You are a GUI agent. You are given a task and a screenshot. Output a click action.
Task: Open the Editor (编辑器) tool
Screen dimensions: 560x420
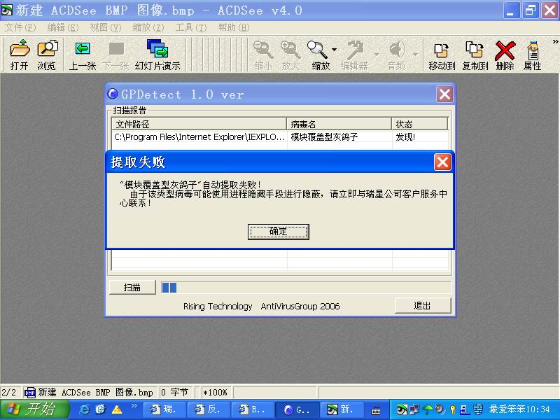[354, 55]
